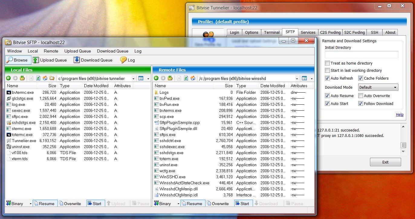Check the Auto Overwrite checkbox

(361, 96)
